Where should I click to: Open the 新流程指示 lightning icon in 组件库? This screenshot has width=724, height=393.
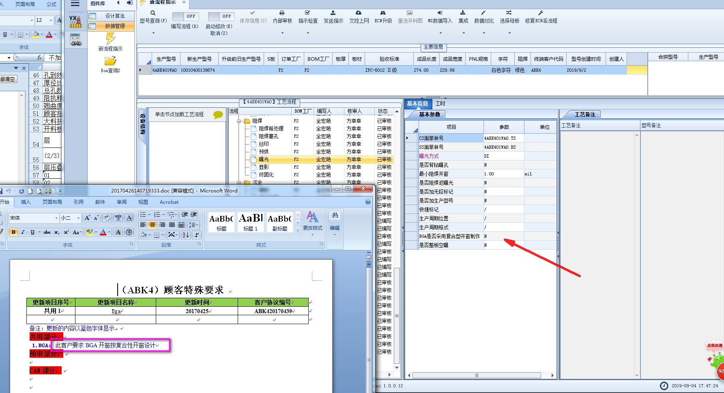tap(110, 38)
